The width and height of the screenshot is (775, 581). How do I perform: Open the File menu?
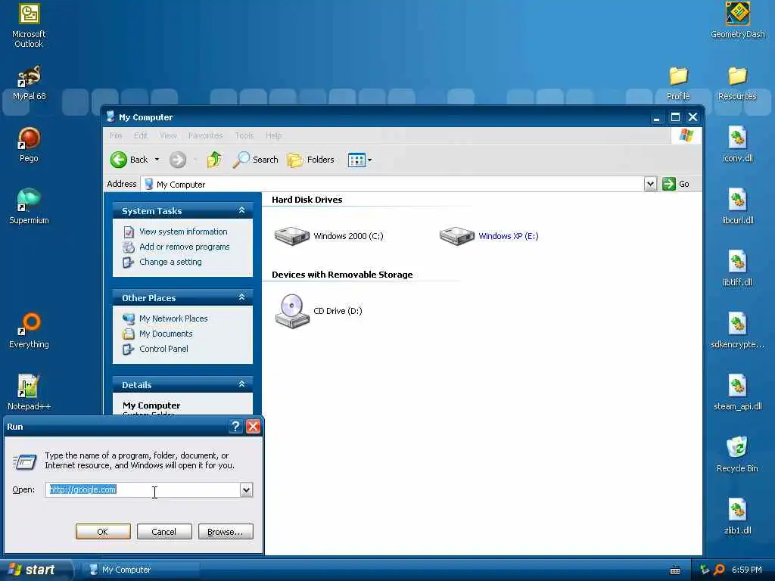(x=116, y=135)
